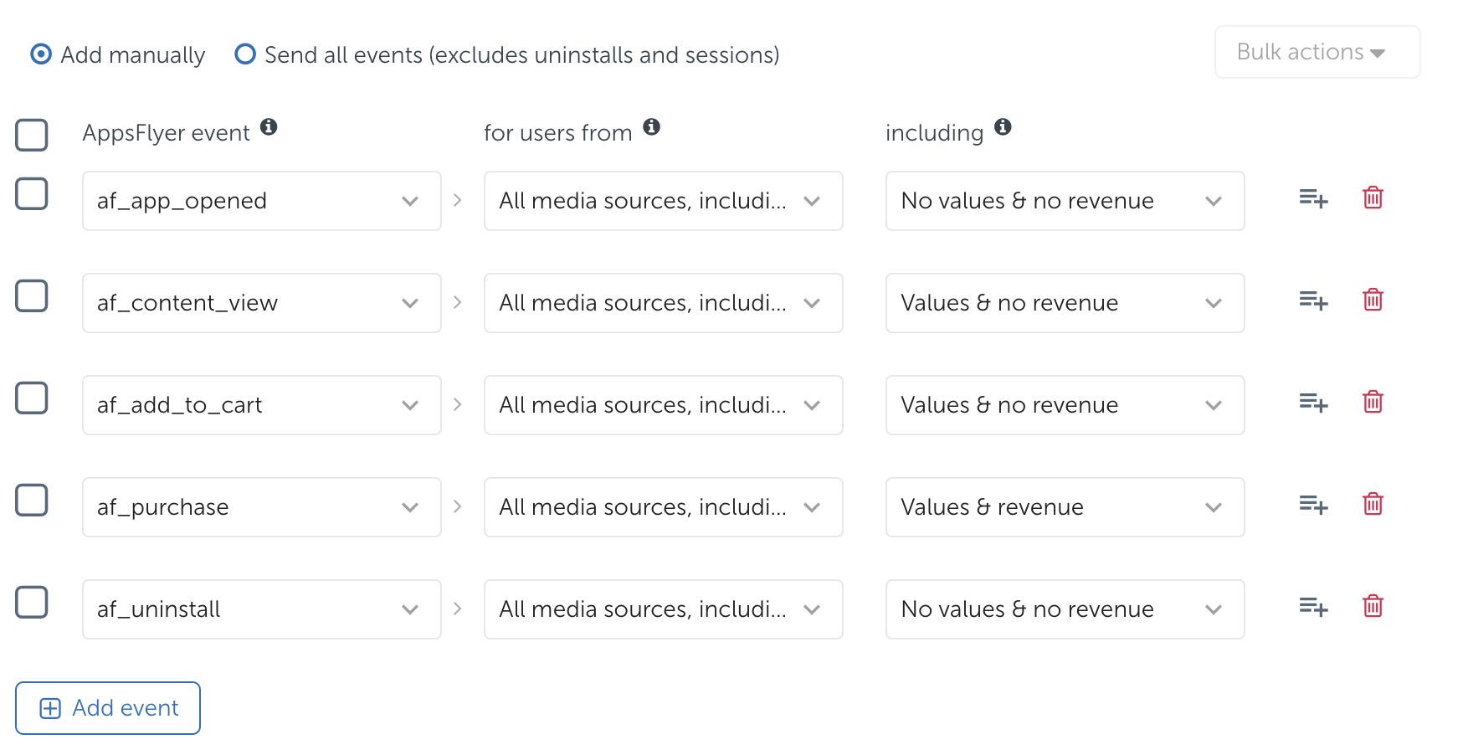Choose the 'Send all events' radio option
The image size is (1468, 755).
[x=245, y=54]
